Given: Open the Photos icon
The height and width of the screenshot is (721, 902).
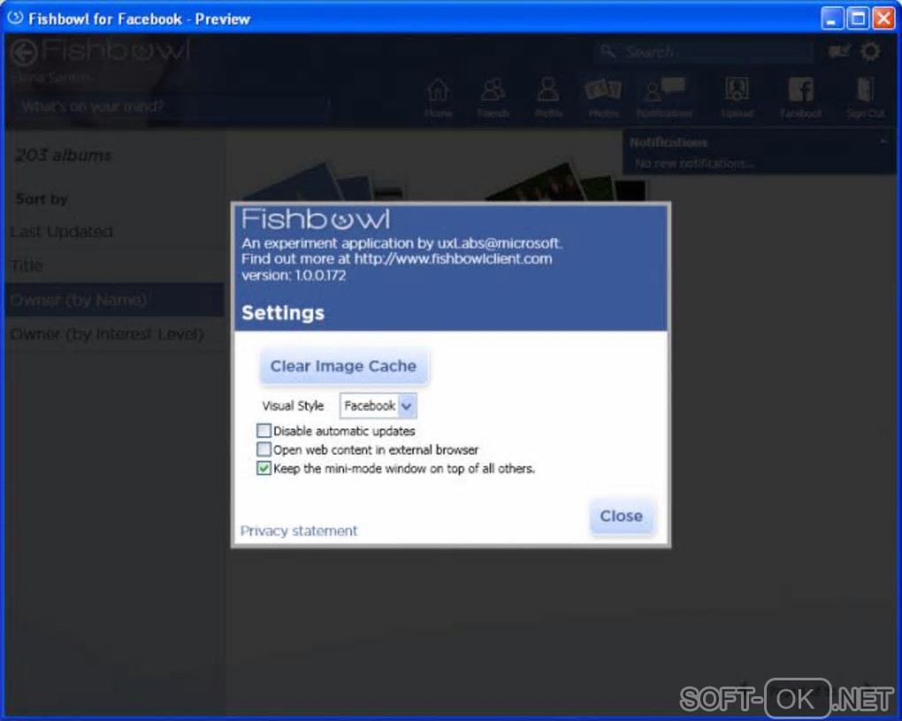Looking at the screenshot, I should (x=603, y=97).
